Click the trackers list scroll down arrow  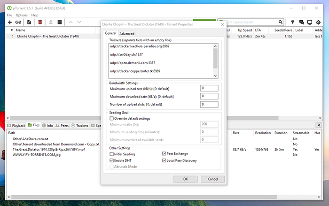(215, 76)
